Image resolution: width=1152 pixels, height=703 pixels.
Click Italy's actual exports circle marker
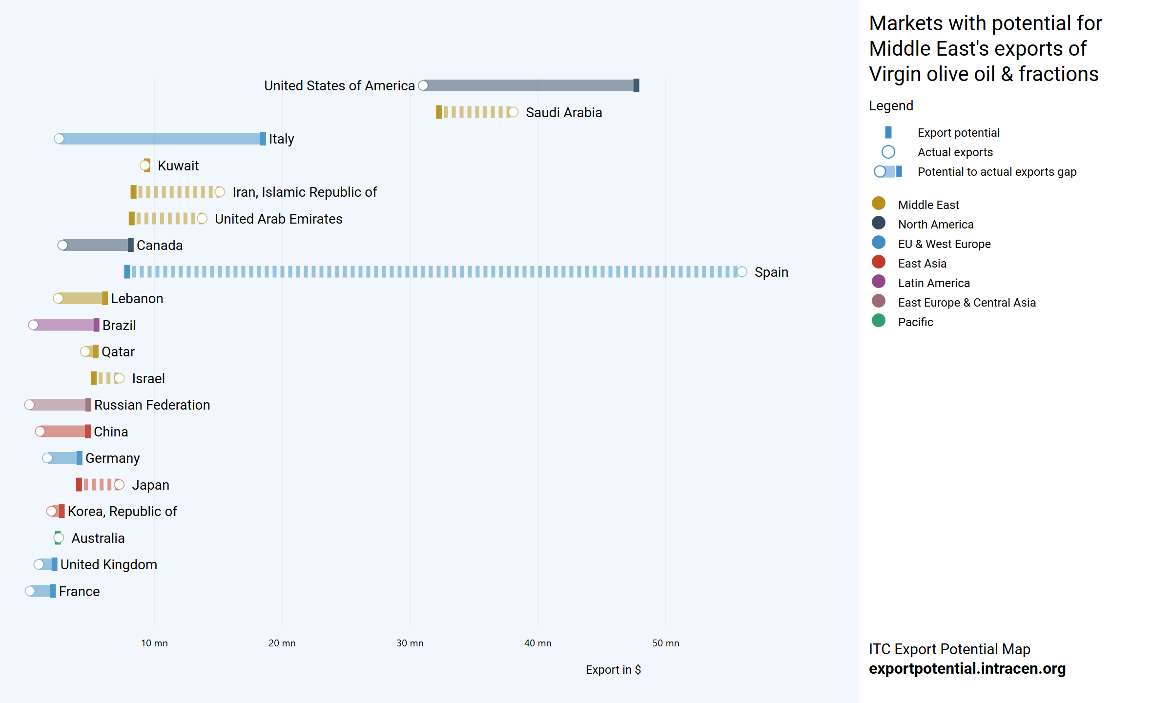click(x=59, y=139)
